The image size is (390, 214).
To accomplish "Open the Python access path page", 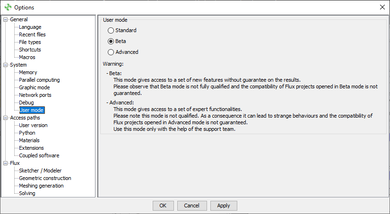I will click(27, 133).
